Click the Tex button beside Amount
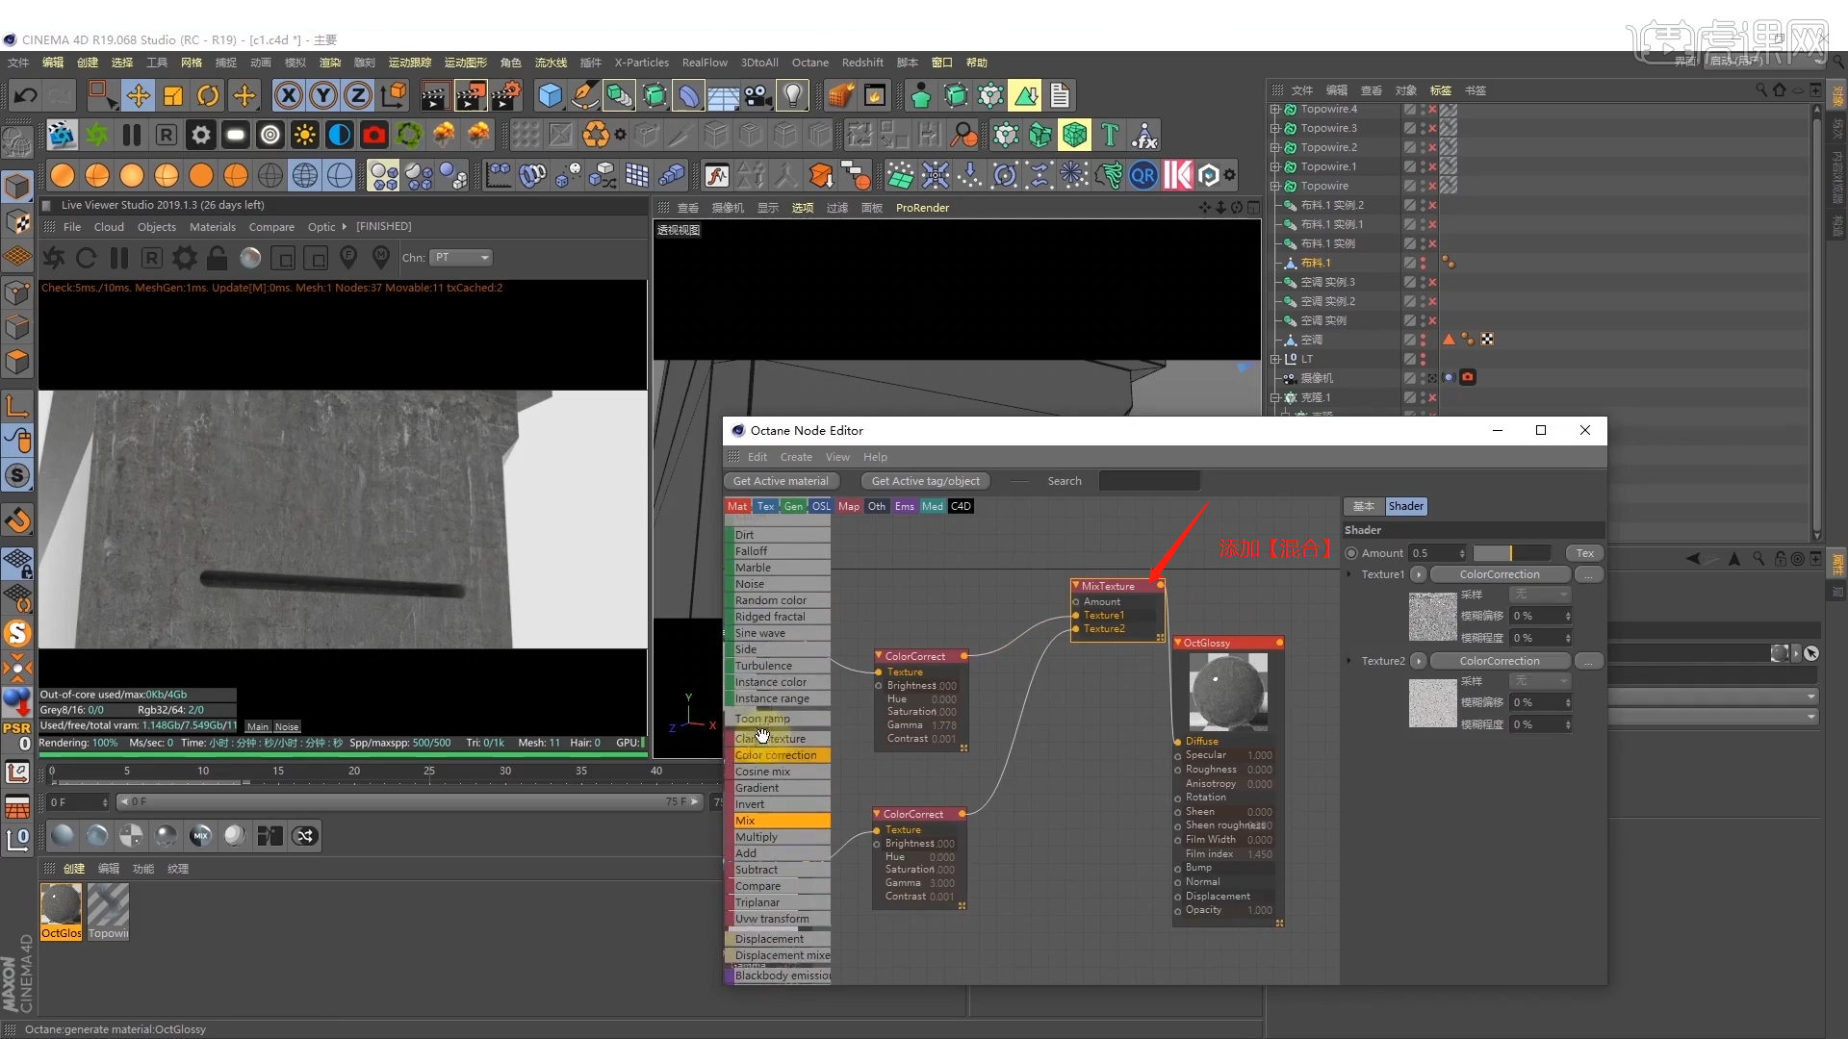Image resolution: width=1848 pixels, height=1039 pixels. coord(1584,553)
